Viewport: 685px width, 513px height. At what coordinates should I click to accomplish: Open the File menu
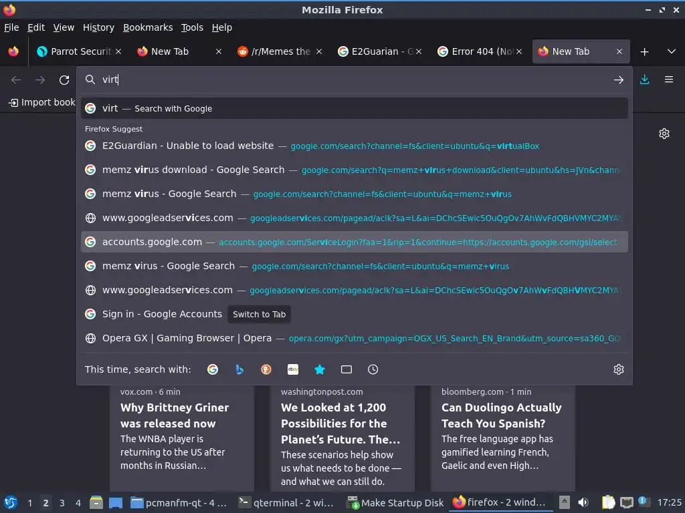click(x=11, y=27)
